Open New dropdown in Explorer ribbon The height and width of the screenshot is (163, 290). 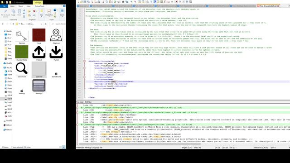pos(41,13)
